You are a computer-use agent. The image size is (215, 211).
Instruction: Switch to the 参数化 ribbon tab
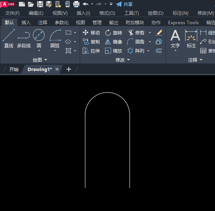tap(62, 23)
